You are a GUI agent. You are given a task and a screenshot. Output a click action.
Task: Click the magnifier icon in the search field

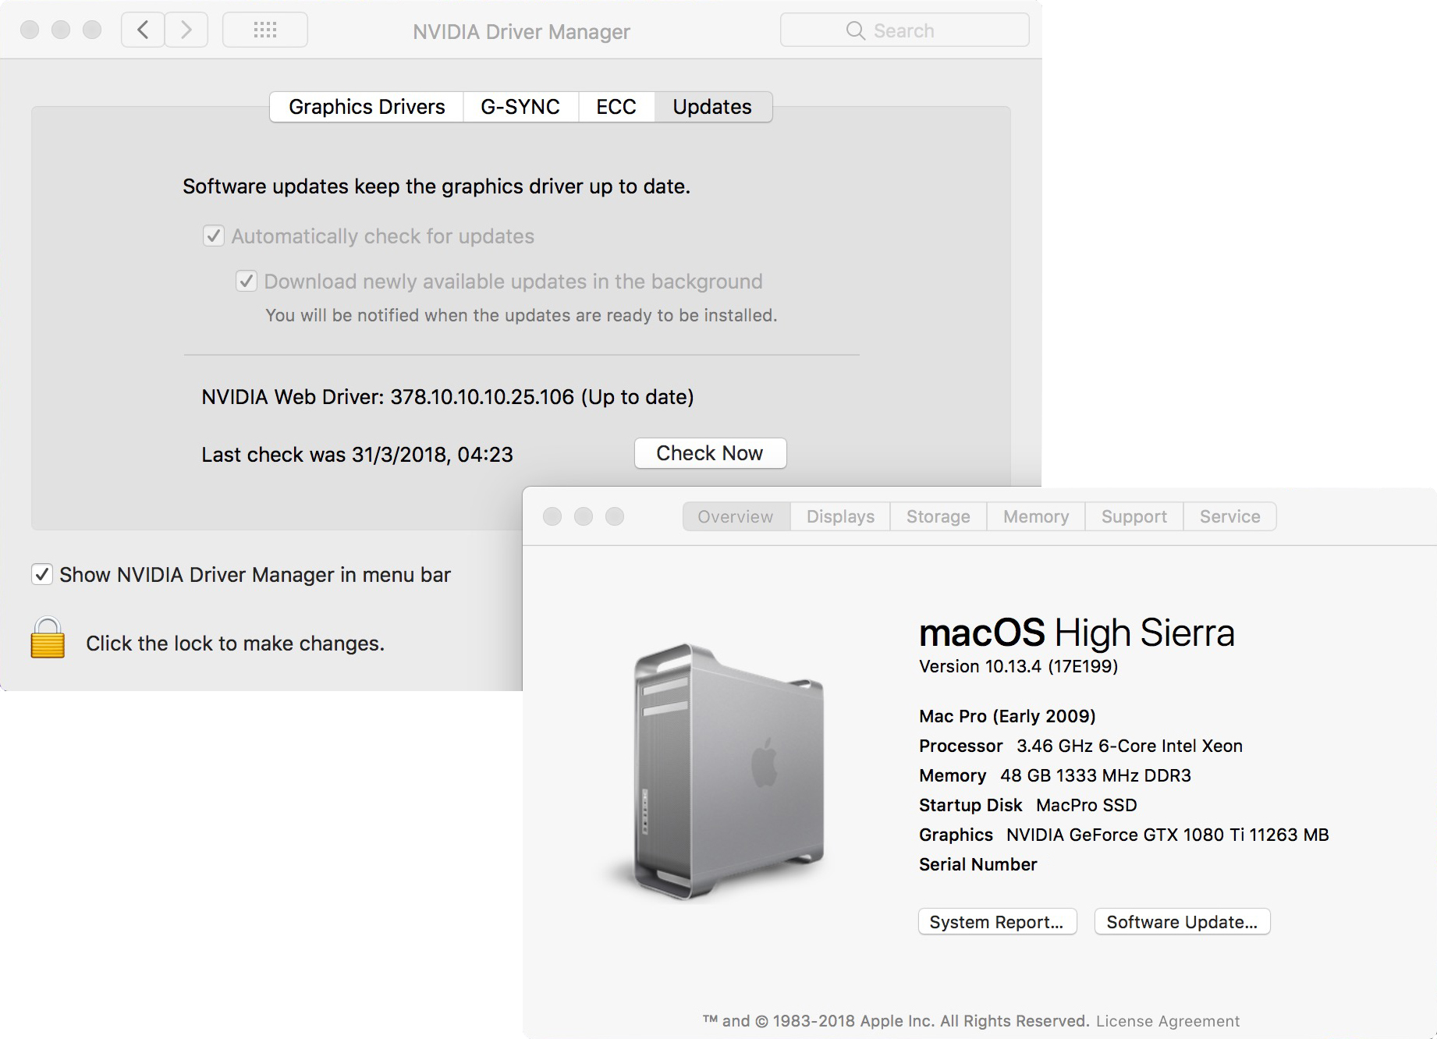(856, 30)
